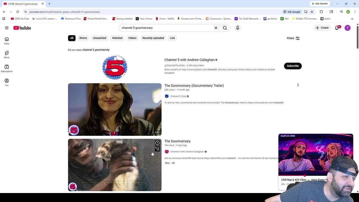Click the browser address bar URL
Image resolution: width=359 pixels, height=202 pixels.
coord(65,12)
